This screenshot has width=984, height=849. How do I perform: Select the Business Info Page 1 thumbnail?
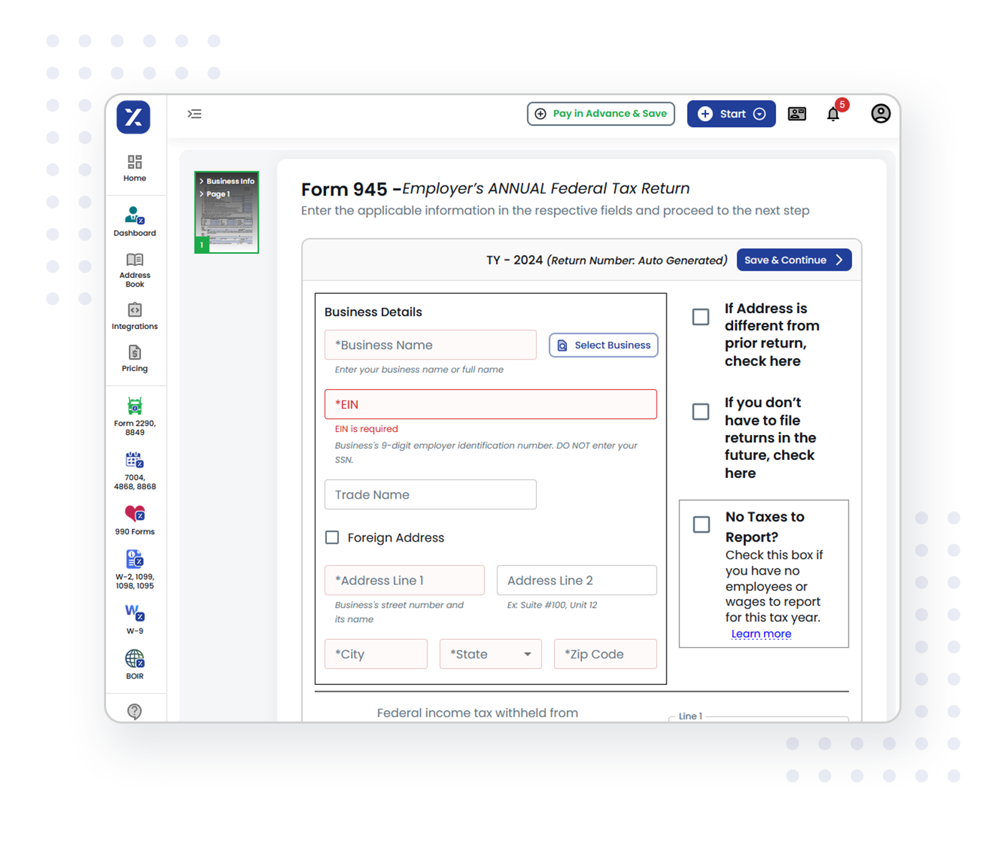pos(226,211)
